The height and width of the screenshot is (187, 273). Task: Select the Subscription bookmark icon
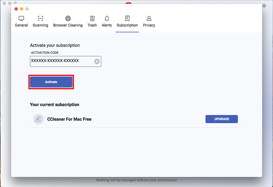[127, 18]
